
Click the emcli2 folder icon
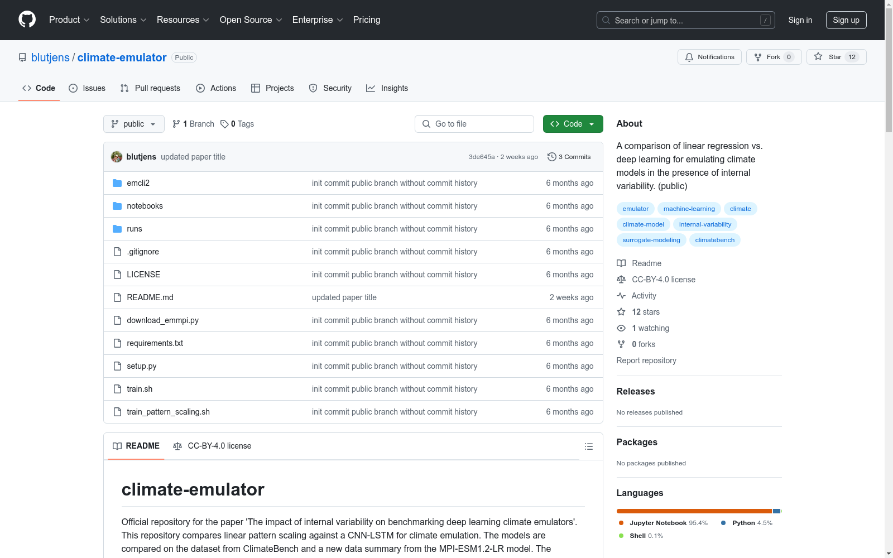tap(117, 183)
